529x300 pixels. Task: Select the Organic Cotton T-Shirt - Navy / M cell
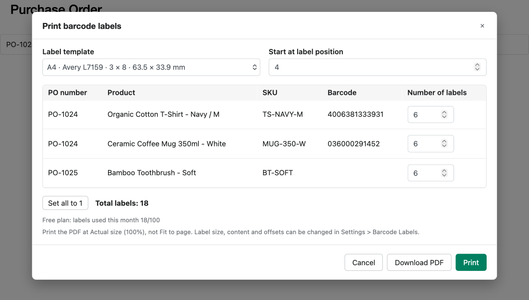164,114
